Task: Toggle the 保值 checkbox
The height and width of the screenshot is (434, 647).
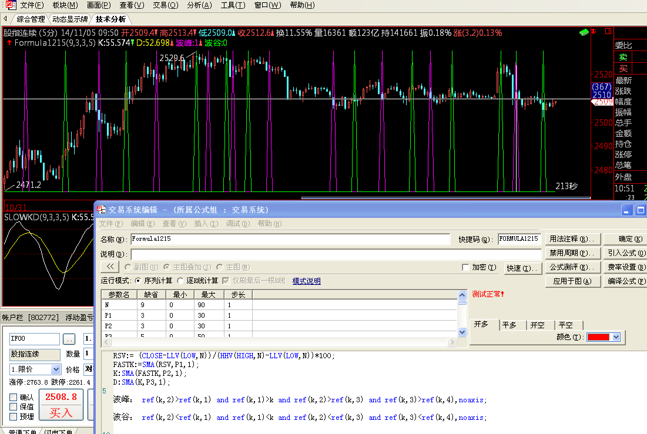Action: point(14,407)
